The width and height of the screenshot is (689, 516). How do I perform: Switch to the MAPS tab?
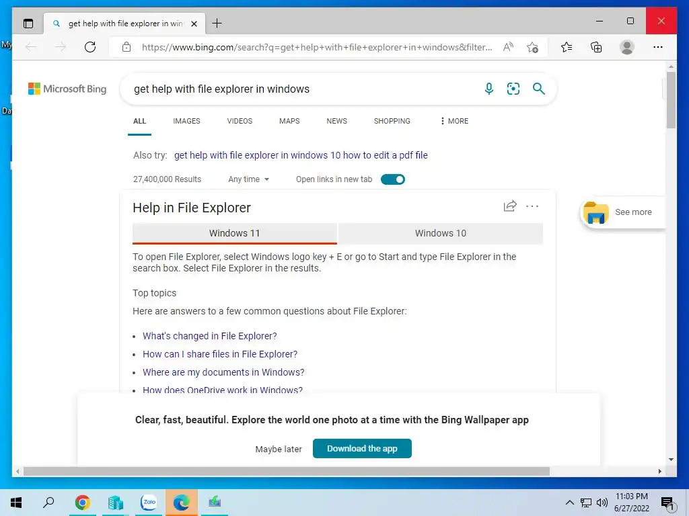point(289,121)
